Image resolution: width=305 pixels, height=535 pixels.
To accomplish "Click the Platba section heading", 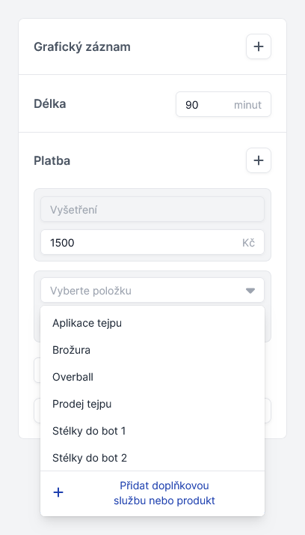I will click(52, 160).
